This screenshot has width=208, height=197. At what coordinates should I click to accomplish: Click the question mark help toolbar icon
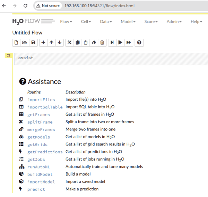[139, 43]
